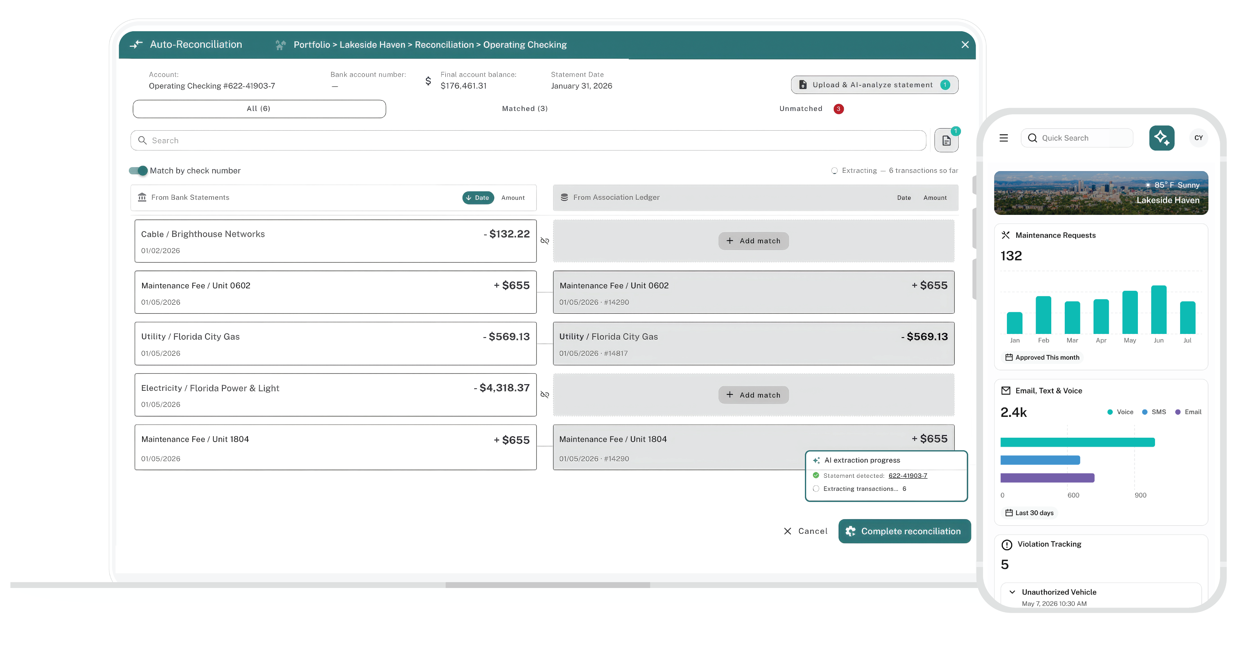The height and width of the screenshot is (655, 1245).
Task: Open detected statement link 622-41903-7
Action: point(908,476)
